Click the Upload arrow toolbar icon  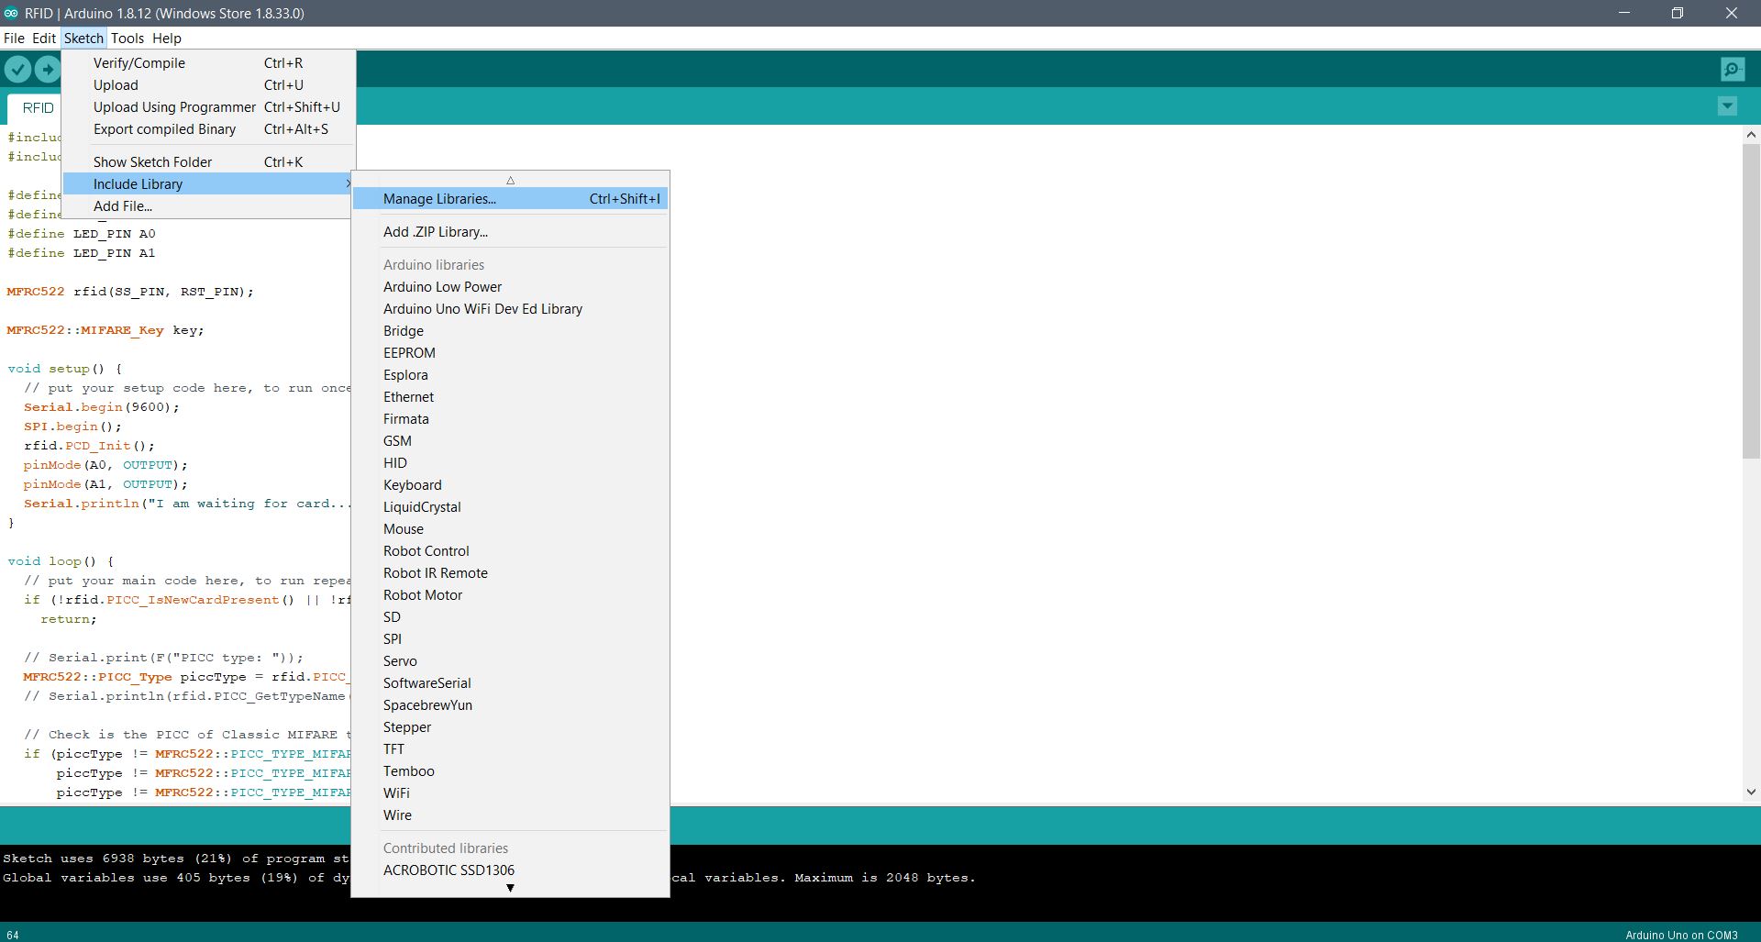(47, 69)
